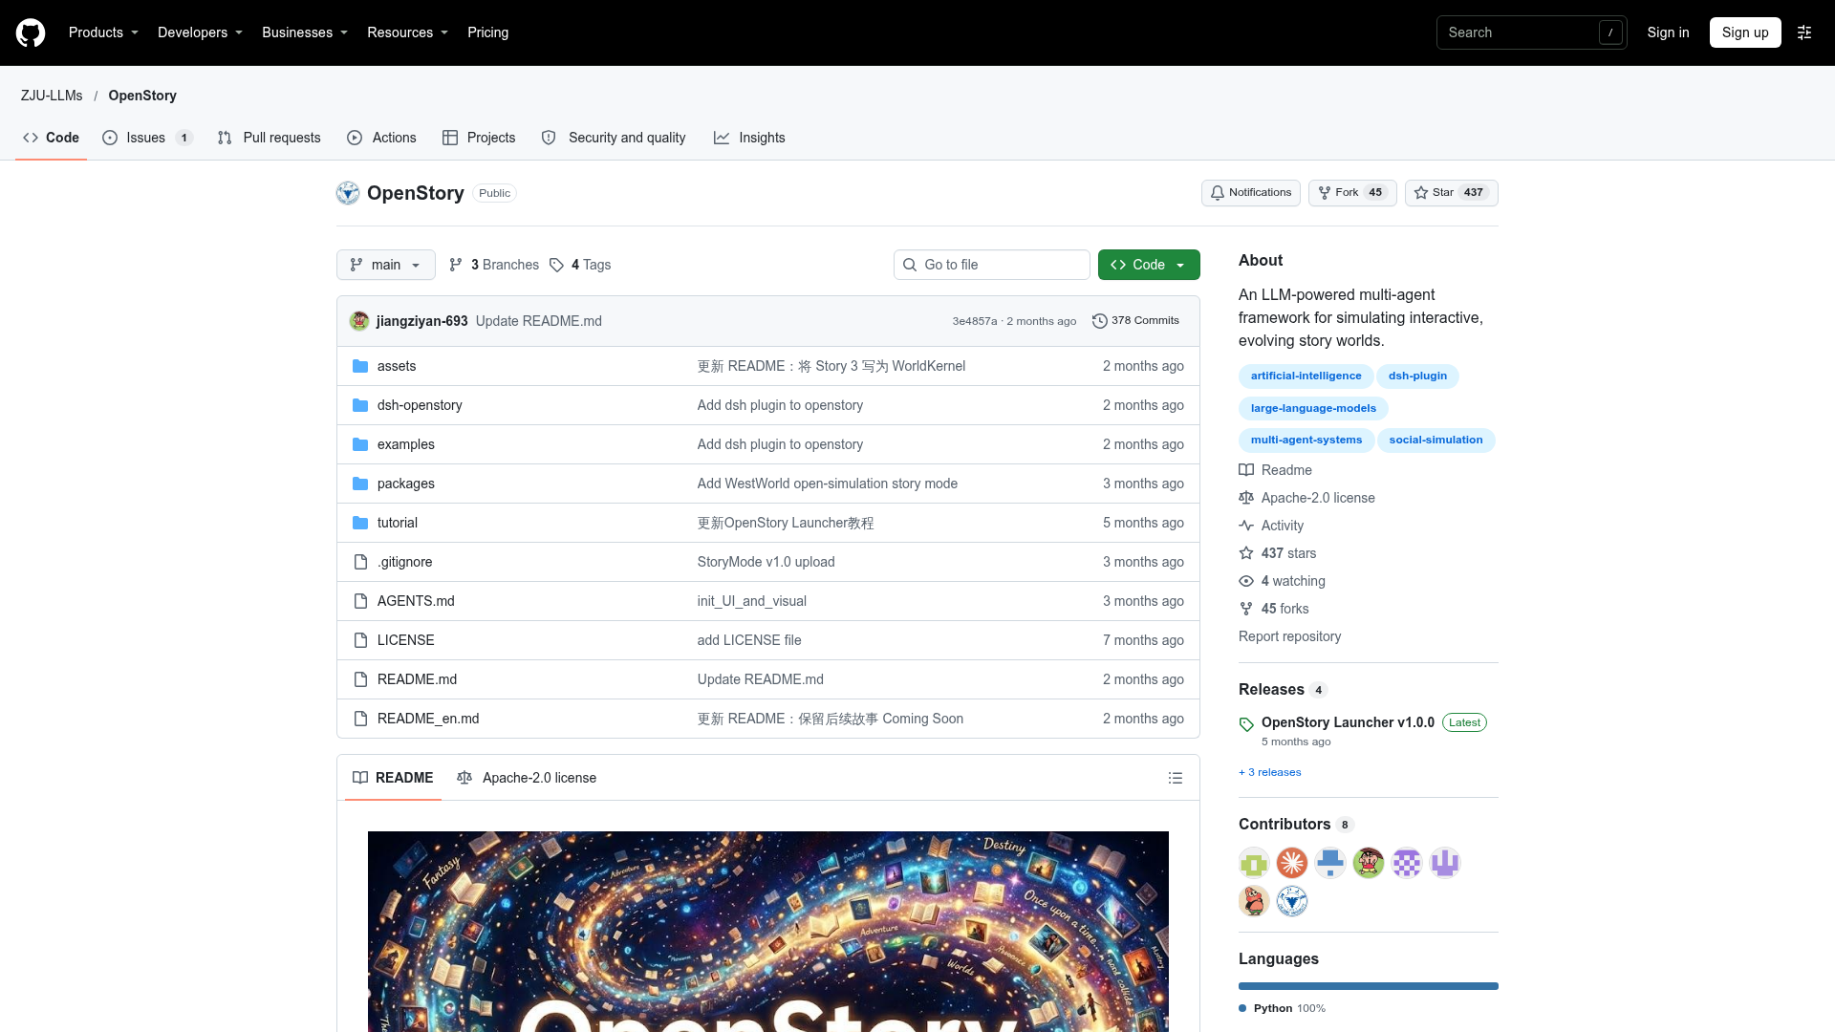Click the book icon next to Readme
1835x1032 pixels.
pos(1246,470)
